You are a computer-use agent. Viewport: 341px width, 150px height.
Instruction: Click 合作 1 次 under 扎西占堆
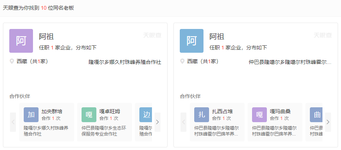tap(221, 118)
